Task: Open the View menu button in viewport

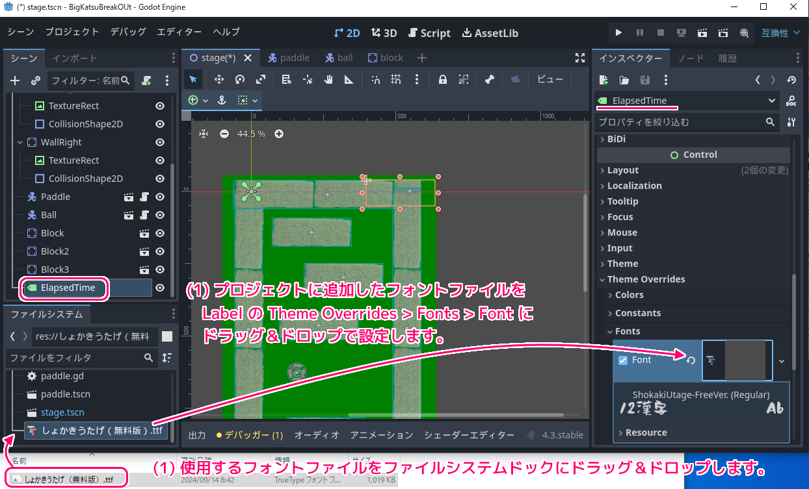Action: pos(550,79)
